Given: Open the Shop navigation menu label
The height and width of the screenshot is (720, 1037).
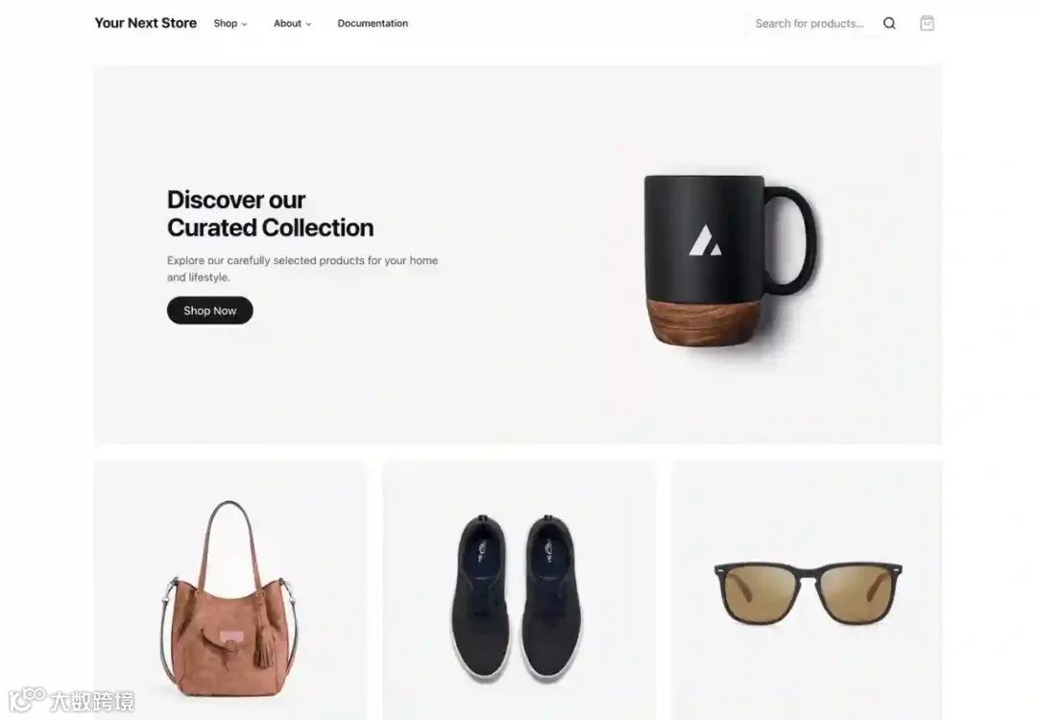Looking at the screenshot, I should click(225, 23).
